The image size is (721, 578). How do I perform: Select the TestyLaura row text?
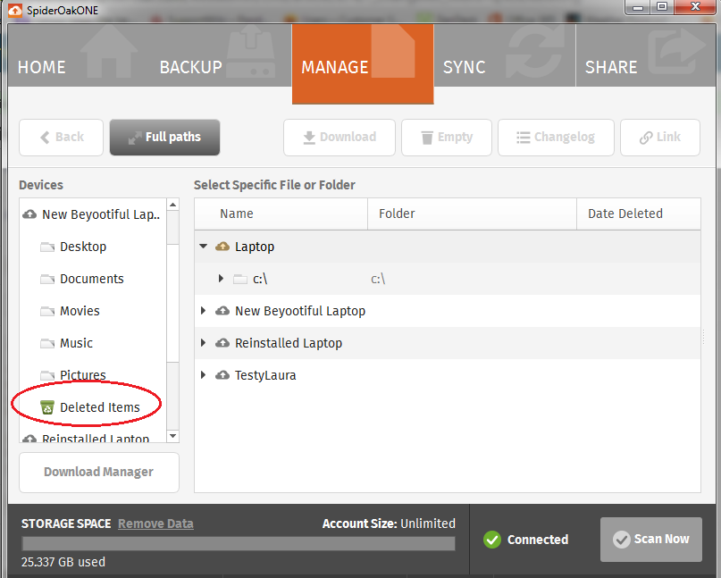pyautogui.click(x=265, y=376)
